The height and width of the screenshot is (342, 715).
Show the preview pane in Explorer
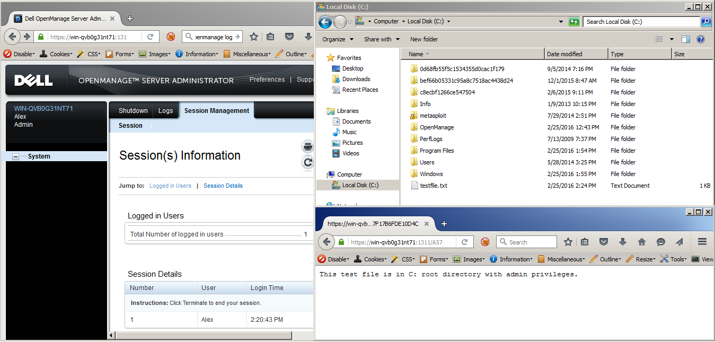686,39
